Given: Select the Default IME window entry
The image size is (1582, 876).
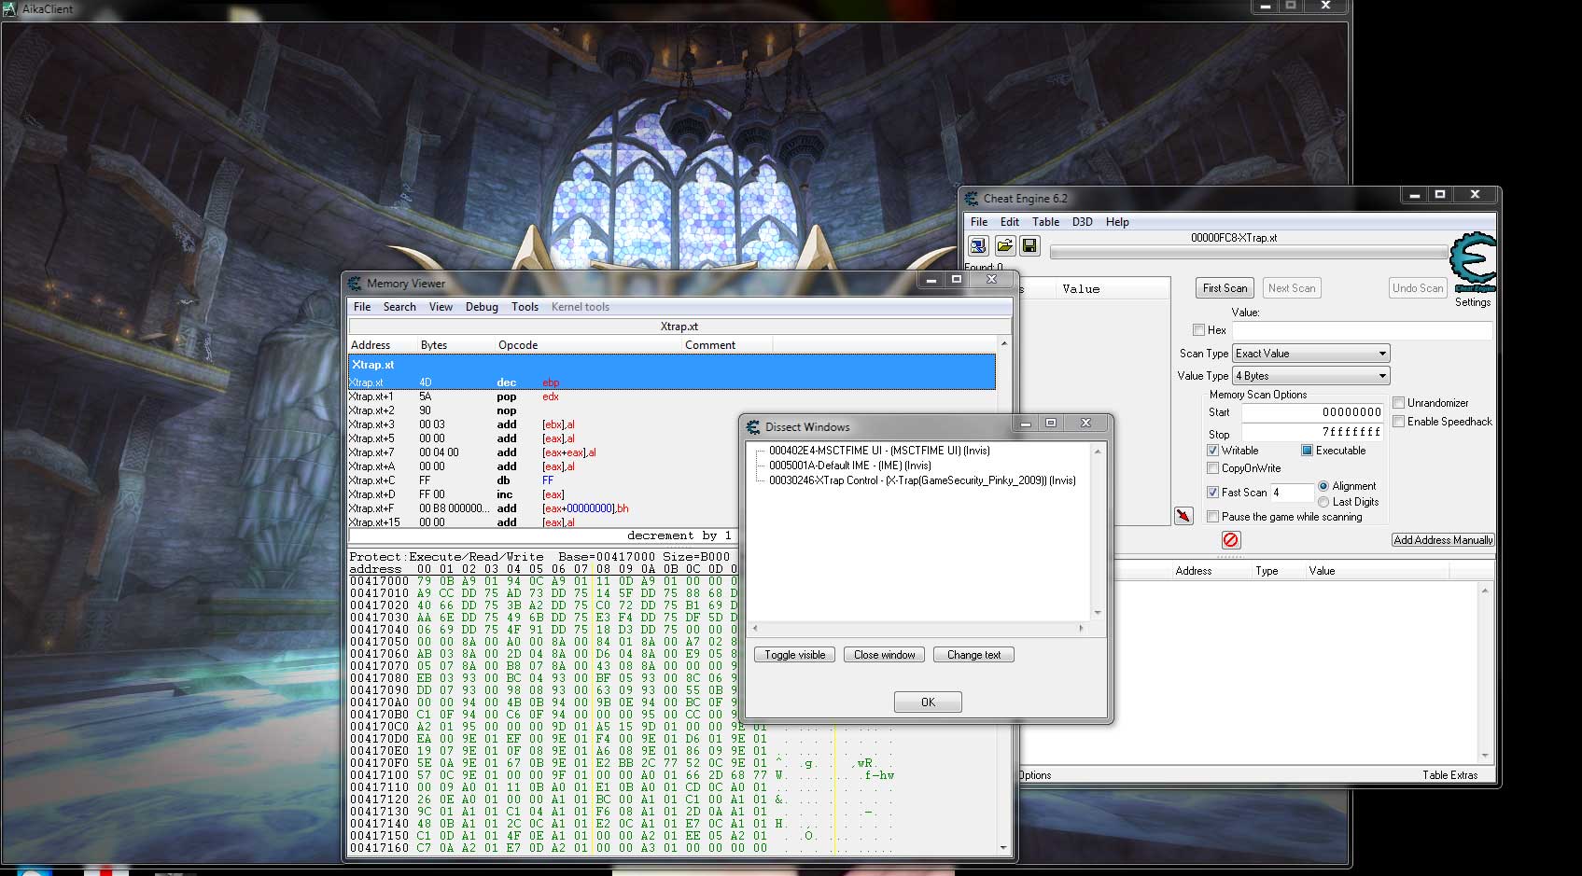Looking at the screenshot, I should pos(849,466).
